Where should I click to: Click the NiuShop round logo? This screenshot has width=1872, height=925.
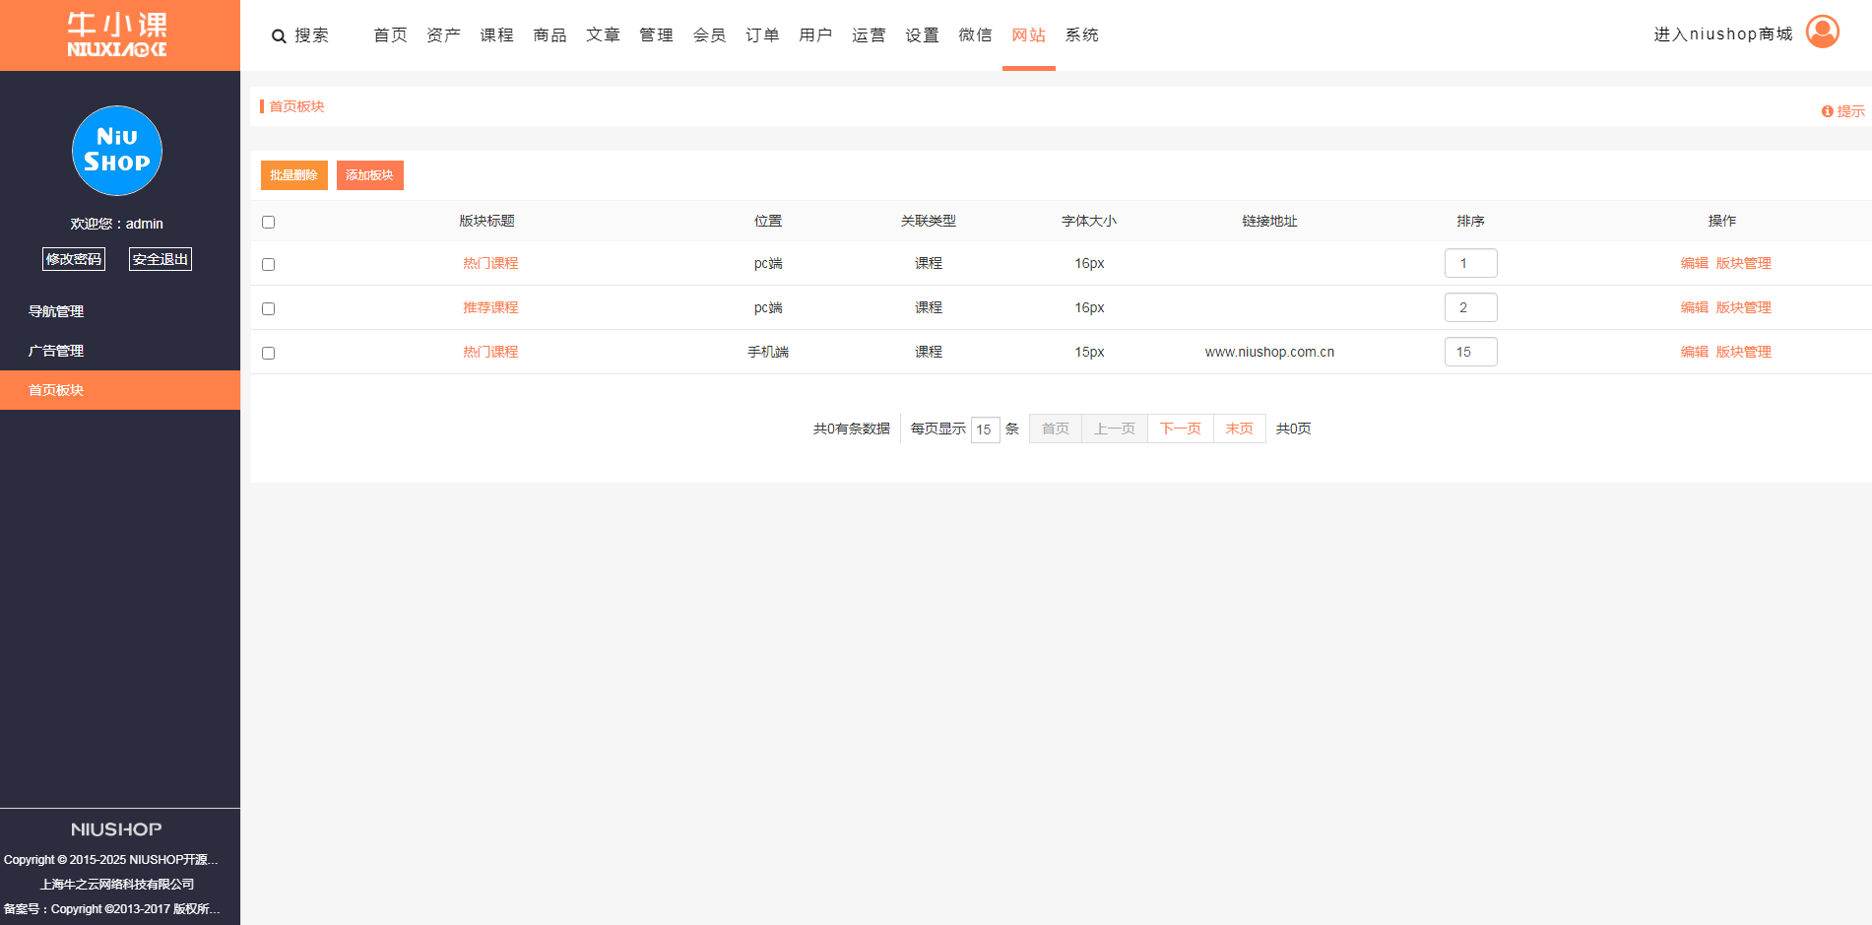click(x=117, y=151)
